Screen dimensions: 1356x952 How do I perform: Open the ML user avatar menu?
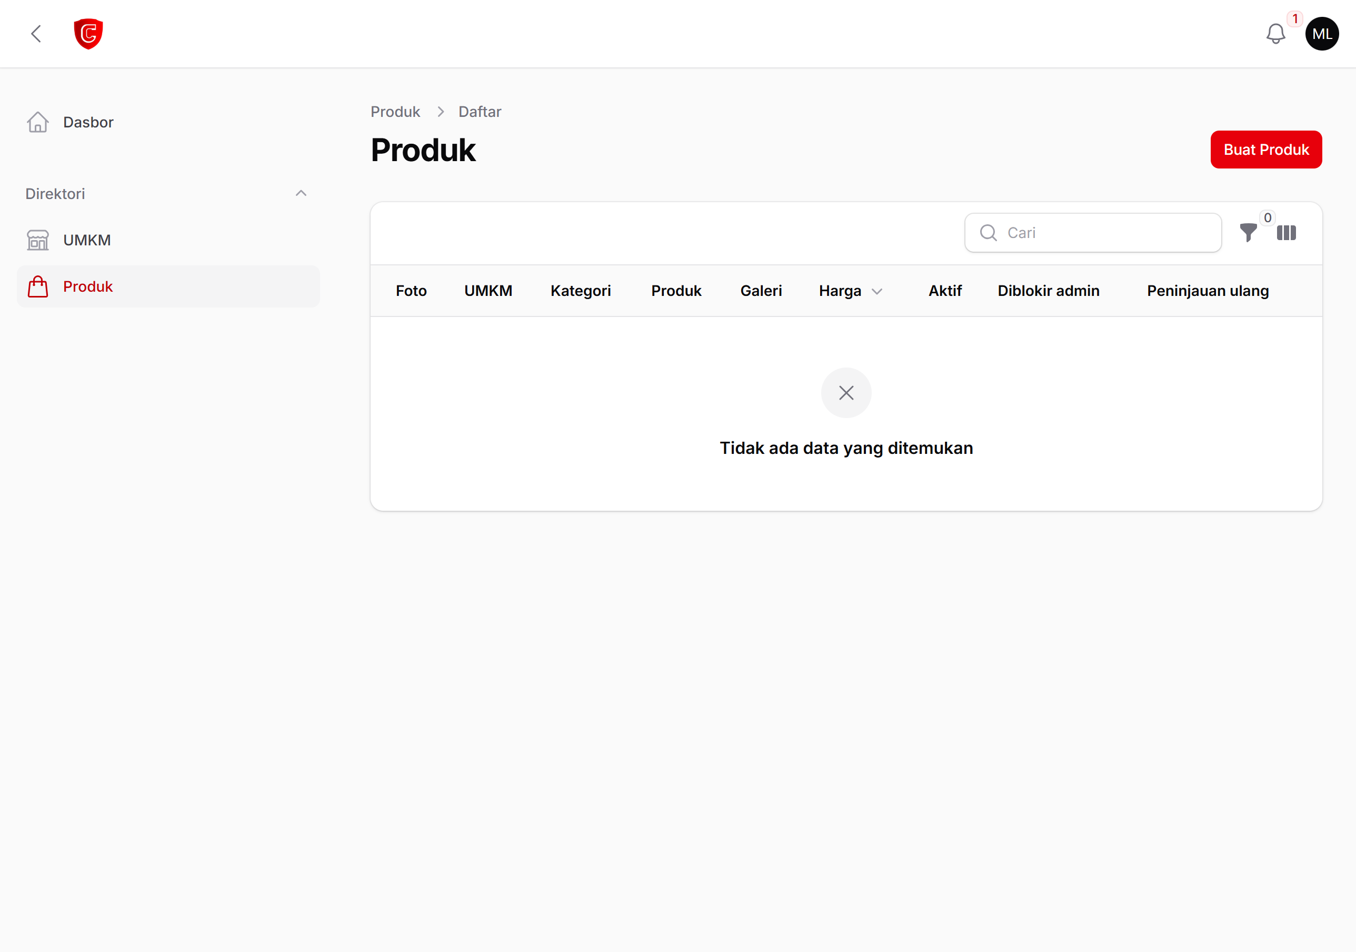1322,34
